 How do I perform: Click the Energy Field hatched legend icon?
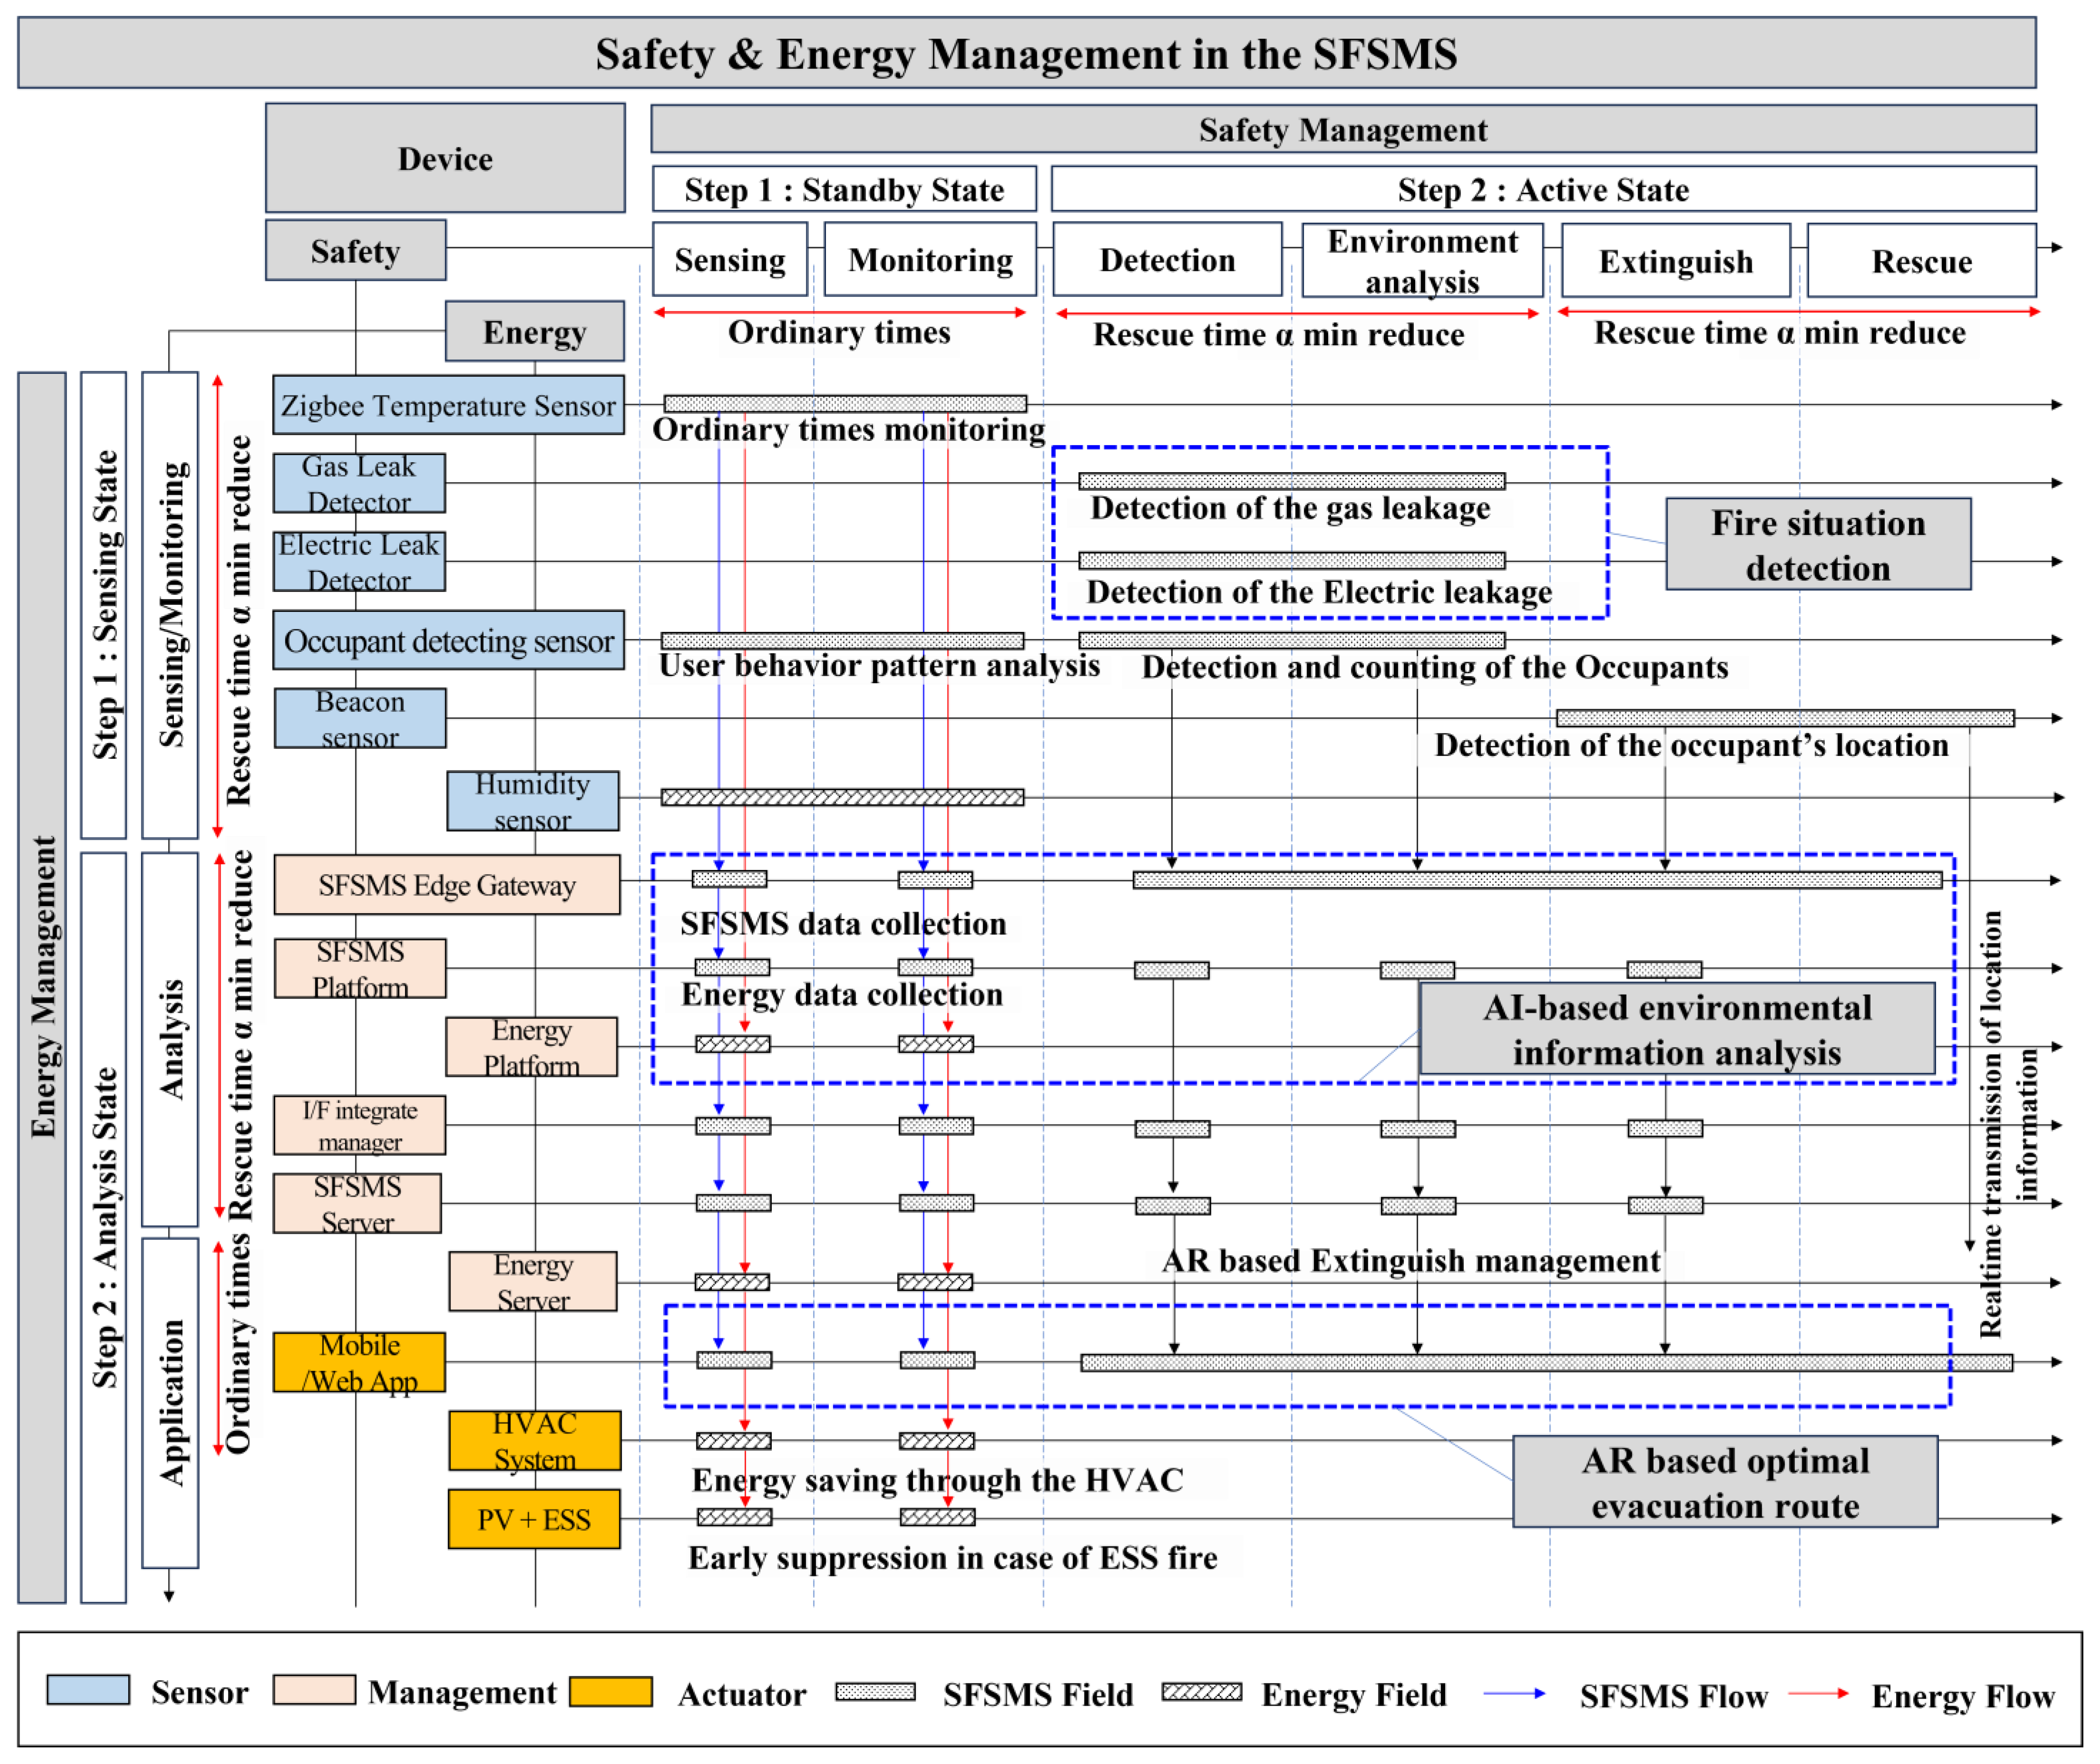coord(1201,1691)
